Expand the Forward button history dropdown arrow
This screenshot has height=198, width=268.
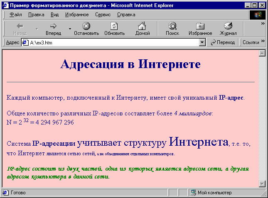[69, 29]
